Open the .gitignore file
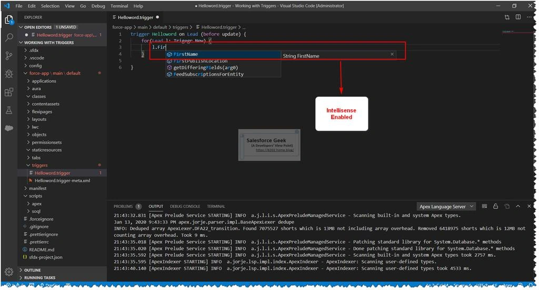This screenshot has width=539, height=290. (62, 226)
